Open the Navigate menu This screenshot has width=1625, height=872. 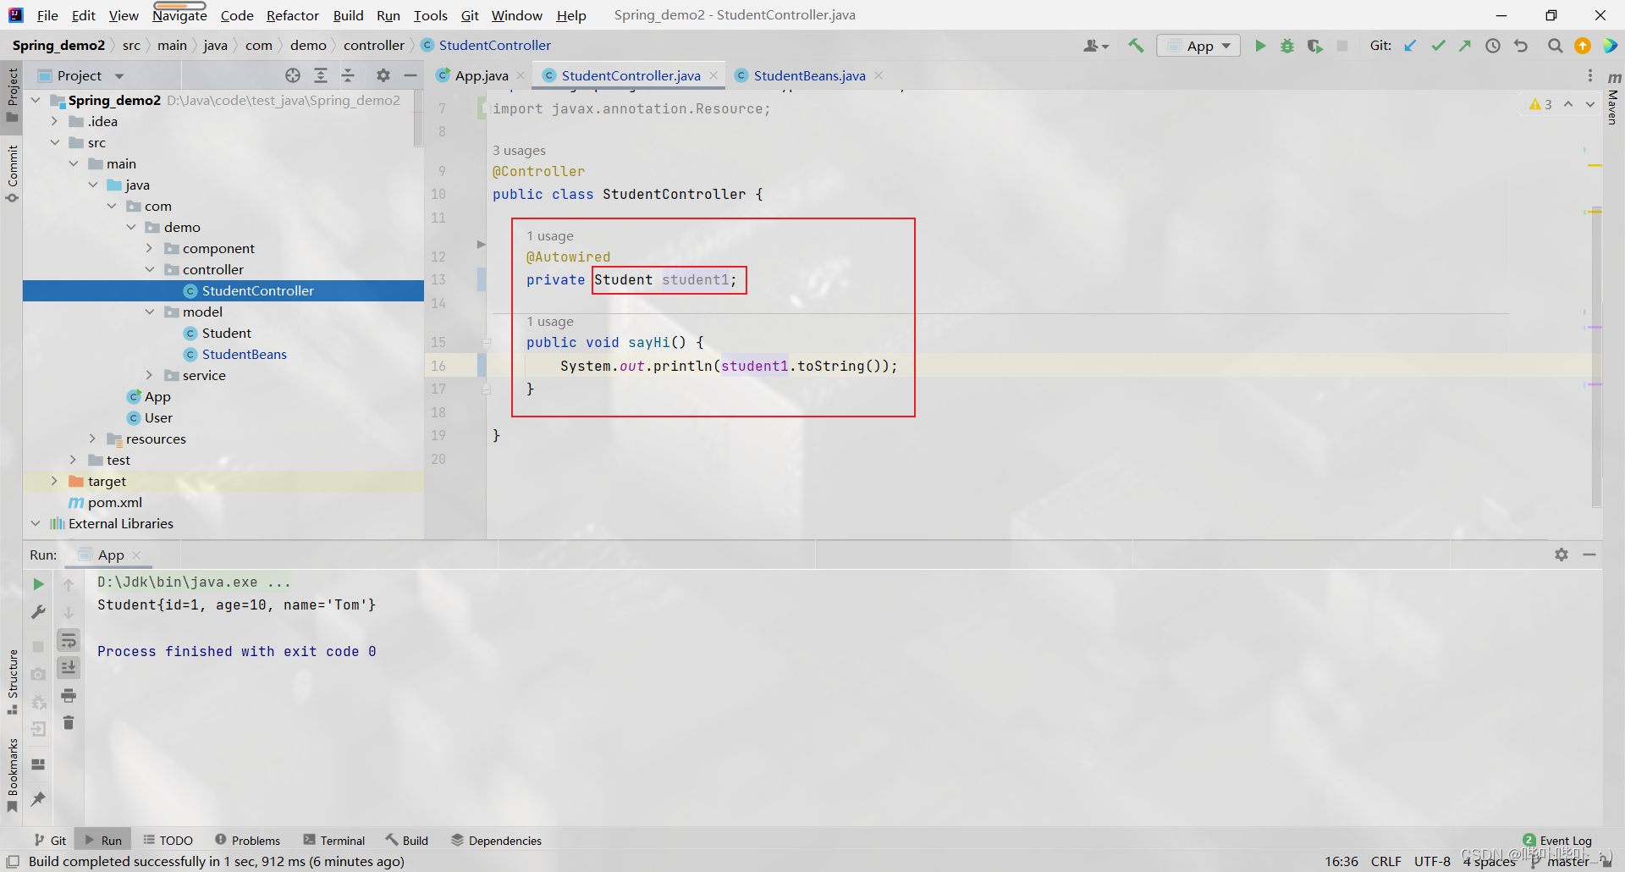[179, 15]
